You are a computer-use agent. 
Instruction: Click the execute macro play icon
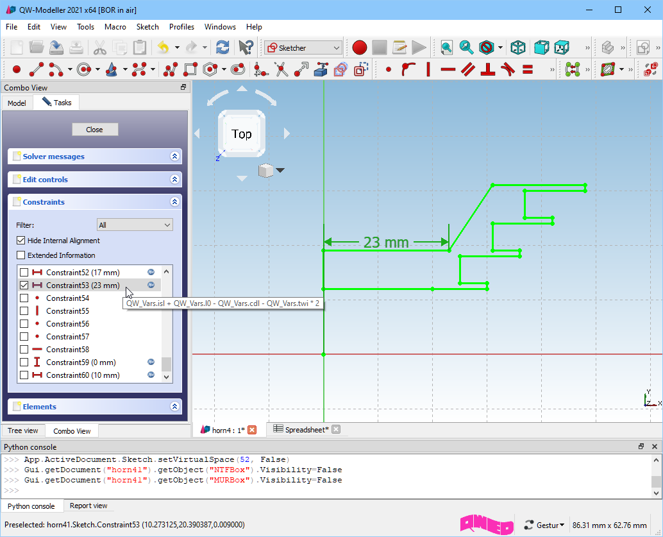point(419,47)
